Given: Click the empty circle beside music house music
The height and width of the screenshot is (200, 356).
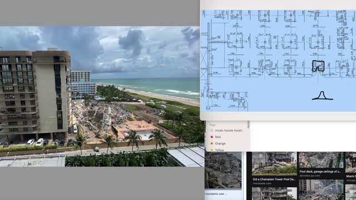Looking at the screenshot, I should (211, 131).
